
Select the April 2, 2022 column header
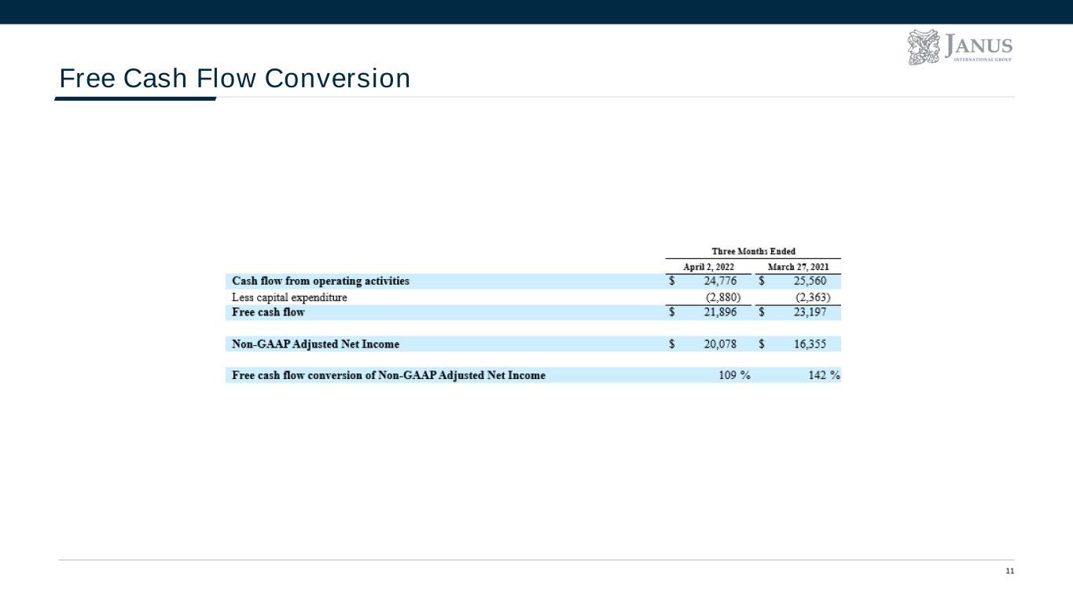tap(708, 267)
